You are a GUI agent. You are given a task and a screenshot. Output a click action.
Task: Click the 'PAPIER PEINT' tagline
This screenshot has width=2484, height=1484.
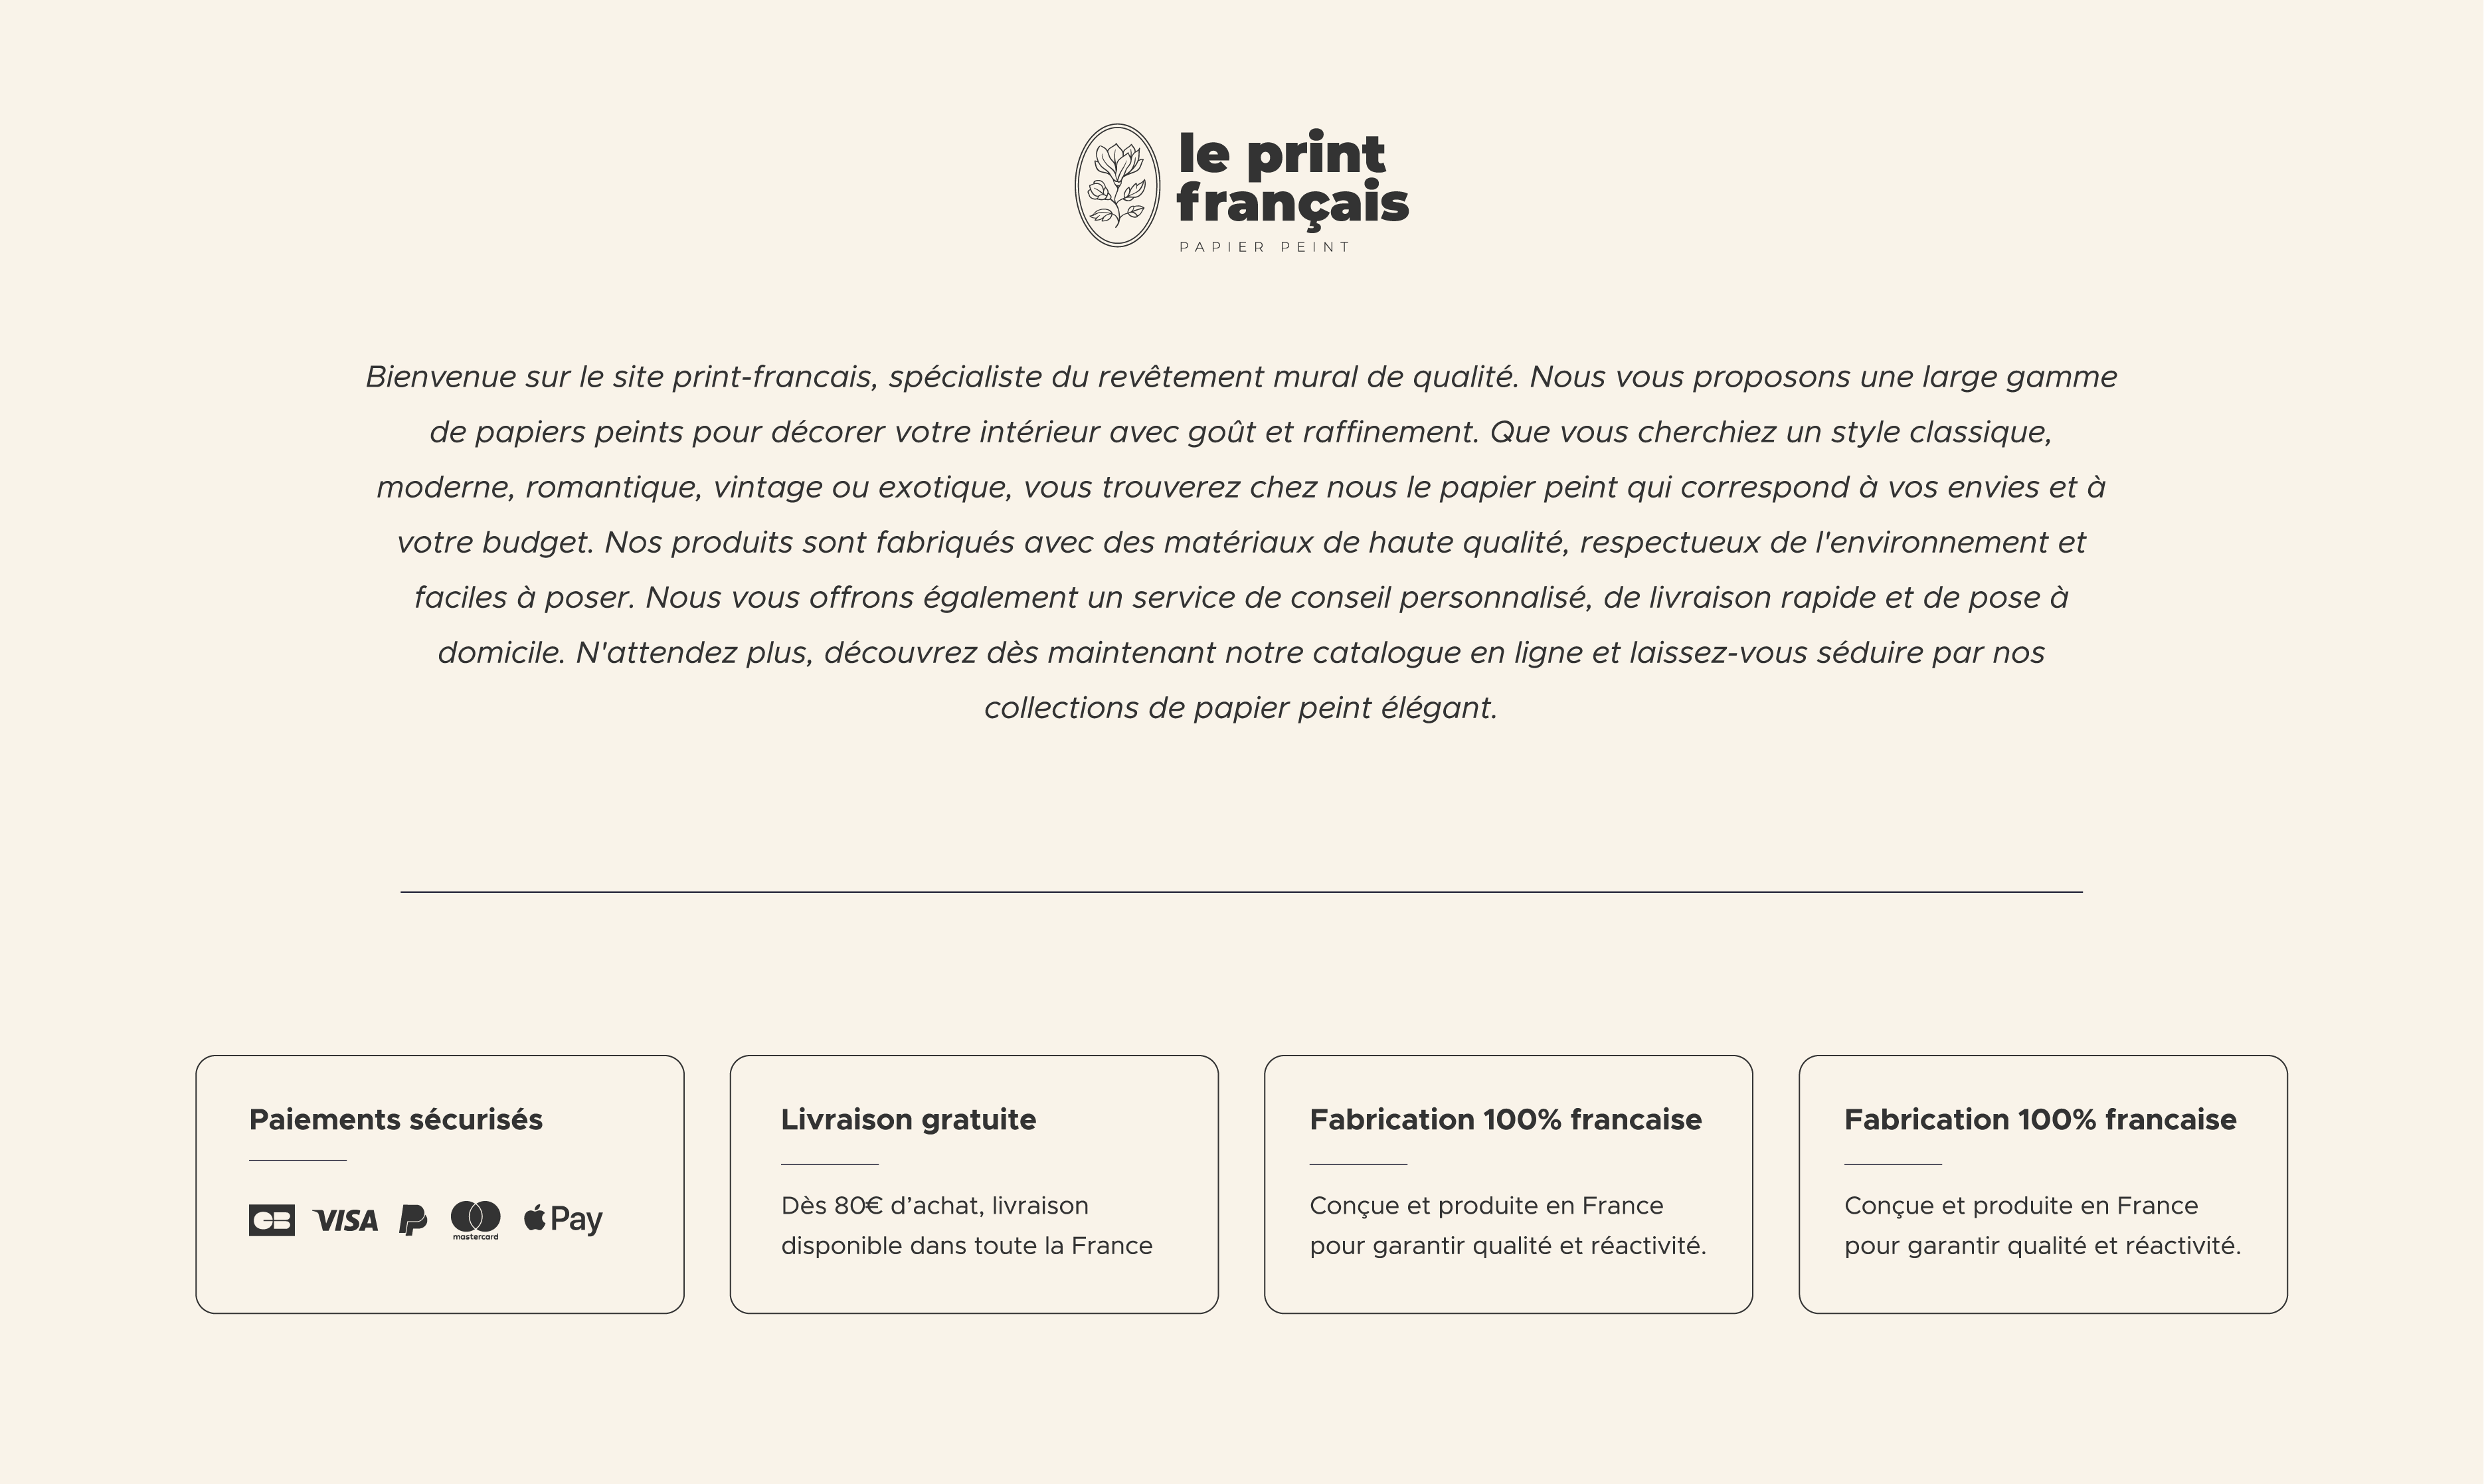pyautogui.click(x=1265, y=247)
